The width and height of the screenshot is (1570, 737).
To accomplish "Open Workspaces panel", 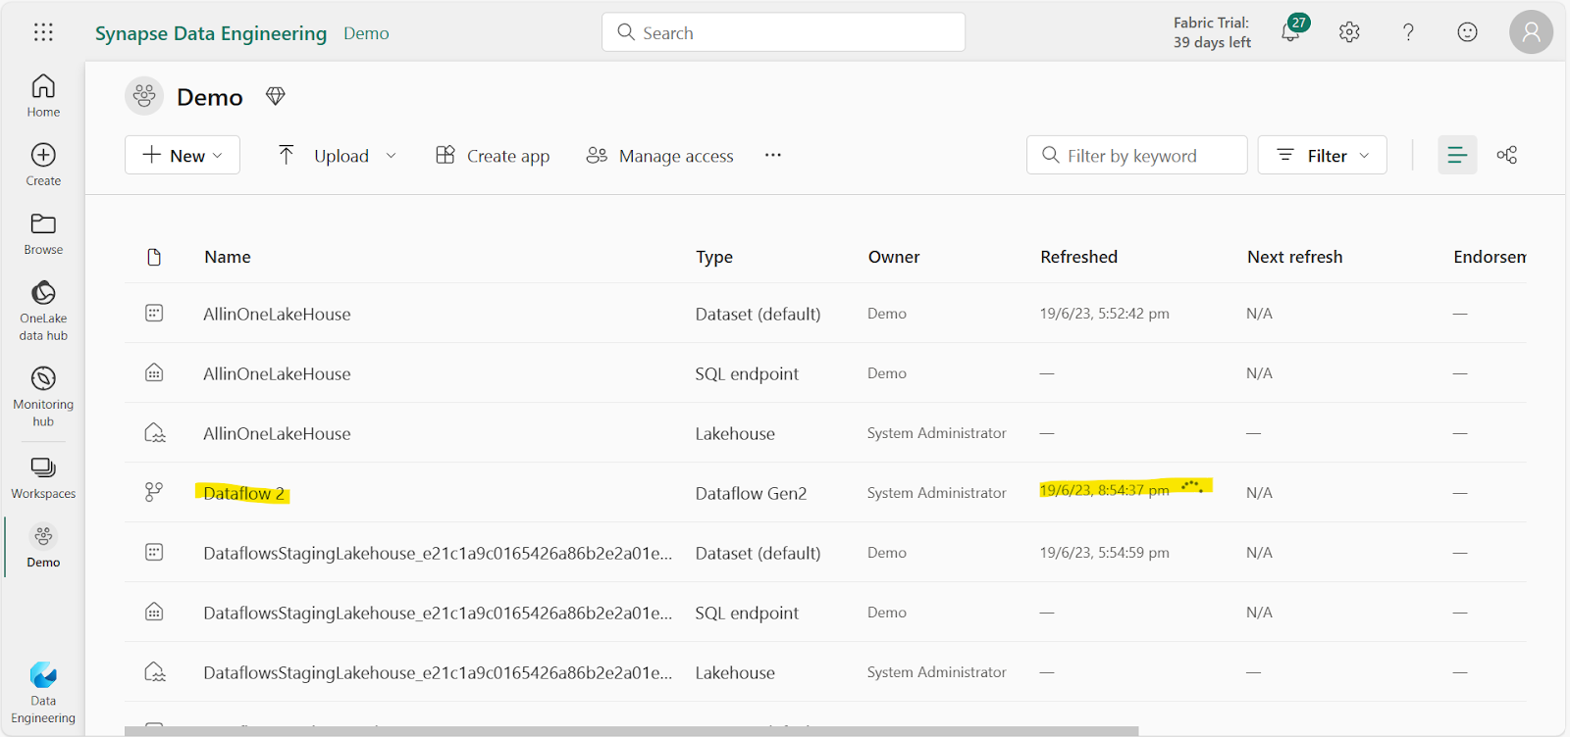I will [43, 478].
